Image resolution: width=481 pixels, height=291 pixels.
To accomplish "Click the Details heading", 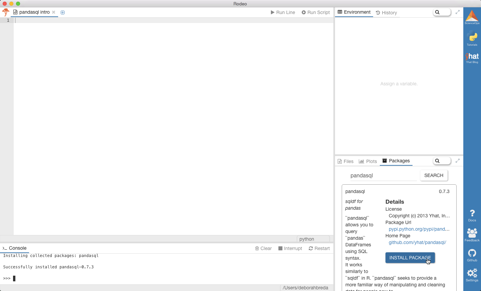I will (394, 202).
